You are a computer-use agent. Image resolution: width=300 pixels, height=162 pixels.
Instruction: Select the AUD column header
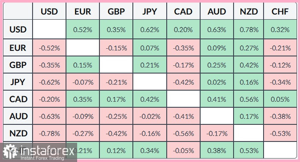pyautogui.click(x=217, y=11)
